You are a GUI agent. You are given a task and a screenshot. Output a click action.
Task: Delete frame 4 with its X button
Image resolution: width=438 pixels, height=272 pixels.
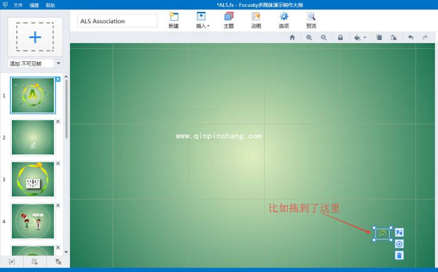[x=58, y=206]
